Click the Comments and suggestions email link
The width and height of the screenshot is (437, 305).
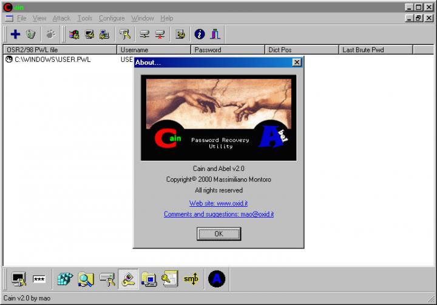pyautogui.click(x=218, y=214)
